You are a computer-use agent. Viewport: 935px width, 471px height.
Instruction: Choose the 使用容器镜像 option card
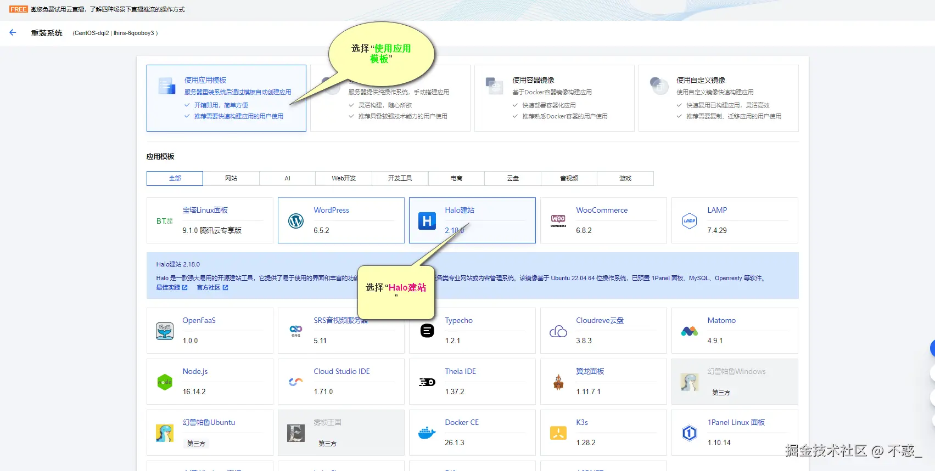[555, 98]
